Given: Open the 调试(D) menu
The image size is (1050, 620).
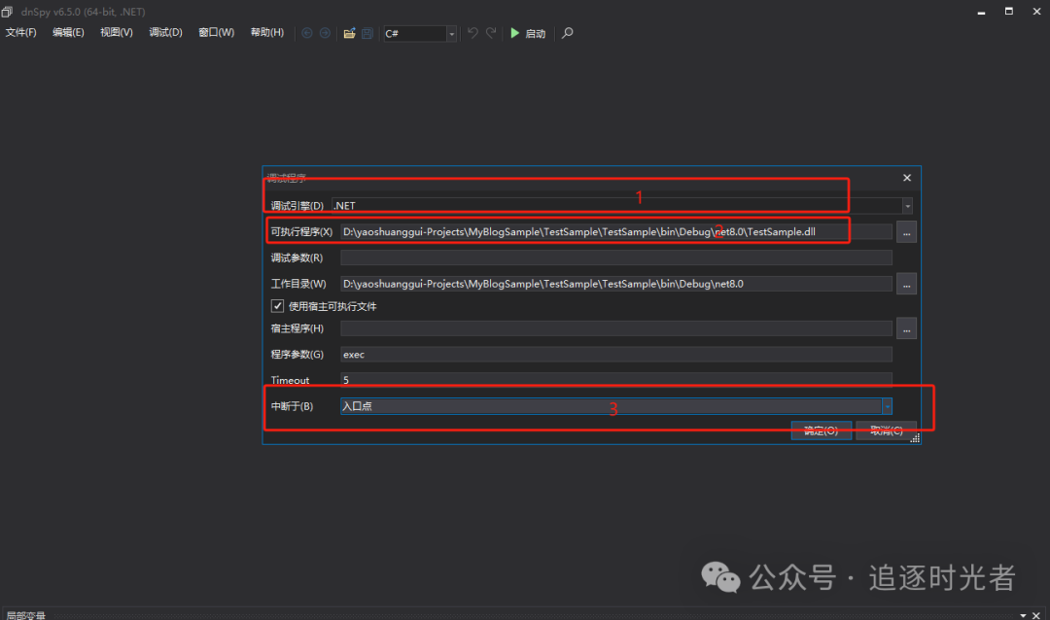Looking at the screenshot, I should point(165,33).
